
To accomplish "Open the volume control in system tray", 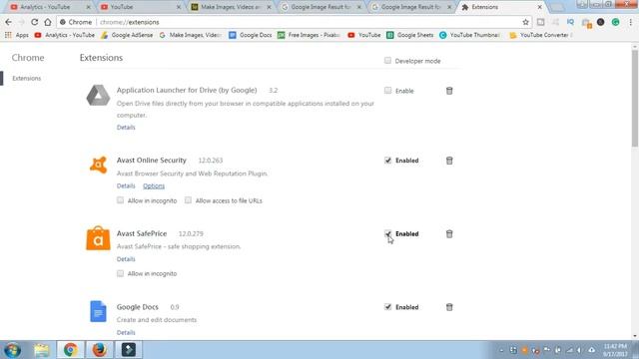I will click(x=579, y=350).
